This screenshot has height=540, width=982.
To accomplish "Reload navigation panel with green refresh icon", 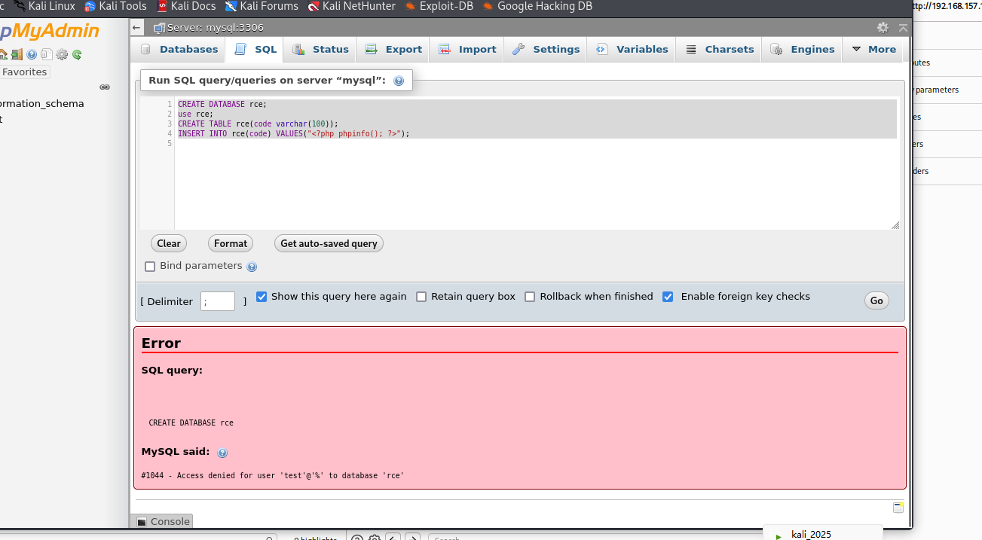I will click(76, 54).
